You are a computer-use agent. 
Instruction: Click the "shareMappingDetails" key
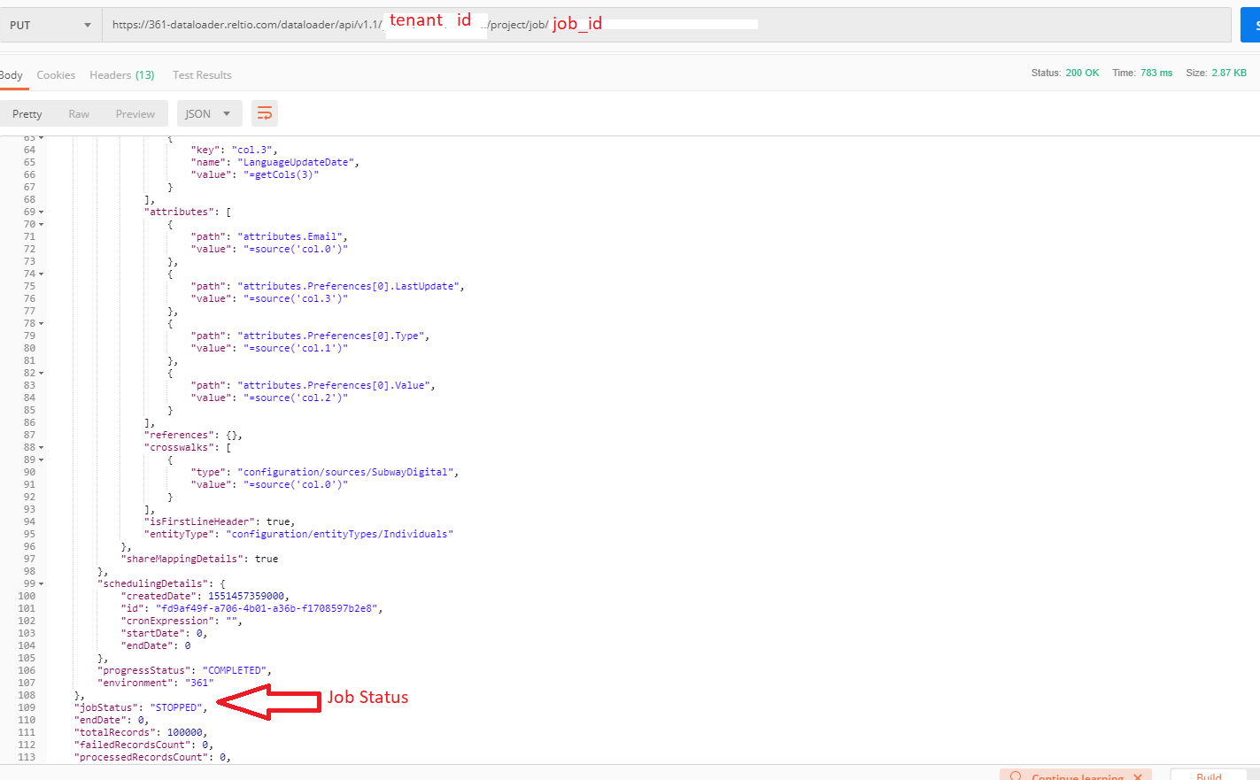182,559
